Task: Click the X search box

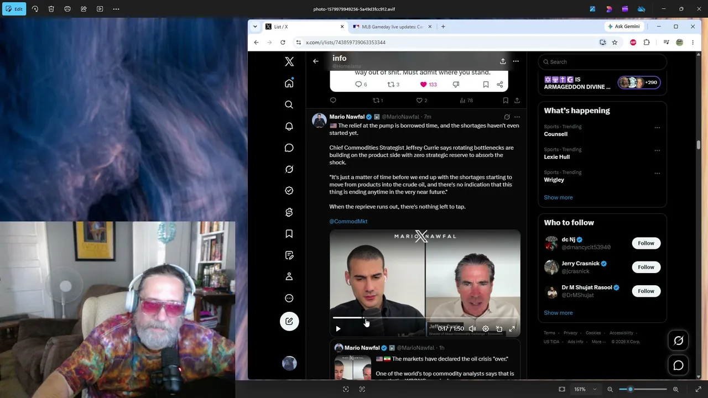Action: coord(602,62)
